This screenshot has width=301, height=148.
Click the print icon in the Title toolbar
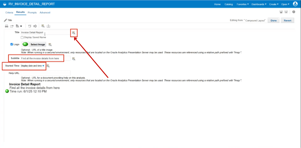click(x=6, y=26)
